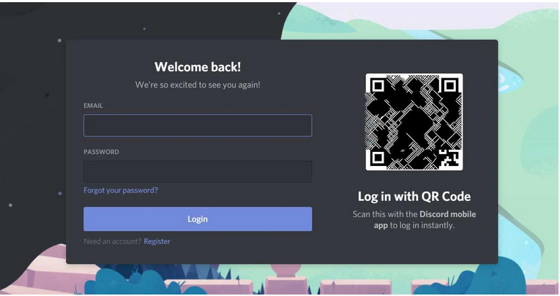Viewport: 560px width, 296px height.
Task: Open the Forgot your password link
Action: coord(121,191)
